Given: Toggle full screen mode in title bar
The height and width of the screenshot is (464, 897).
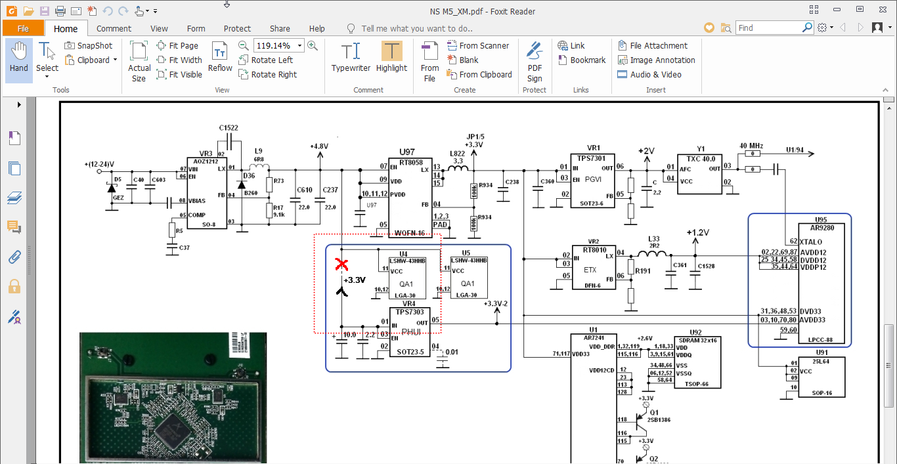Looking at the screenshot, I should click(814, 11).
